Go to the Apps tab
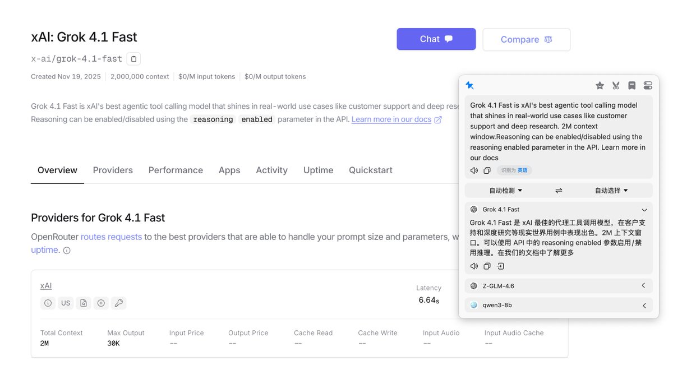This screenshot has height=379, width=673. [x=229, y=170]
